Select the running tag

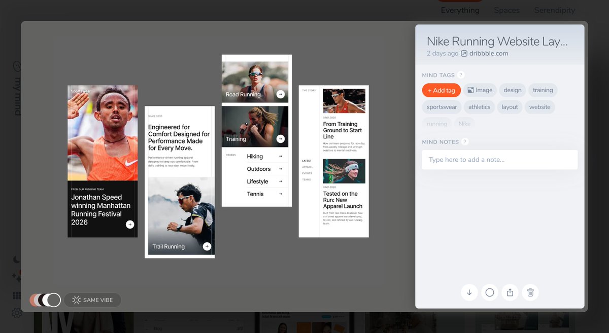click(437, 124)
